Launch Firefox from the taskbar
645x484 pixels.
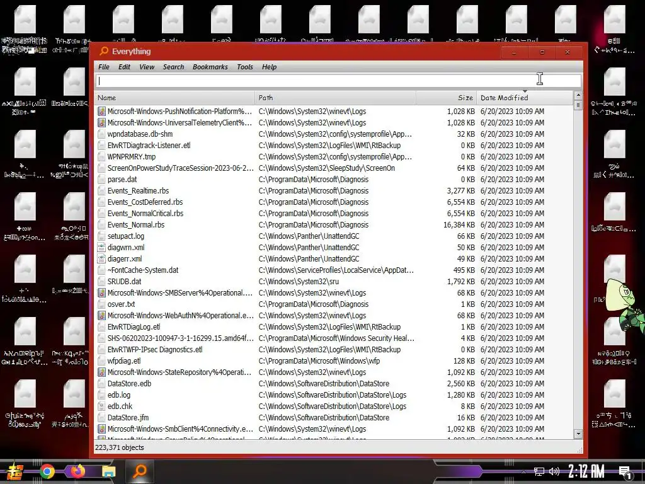(x=77, y=471)
